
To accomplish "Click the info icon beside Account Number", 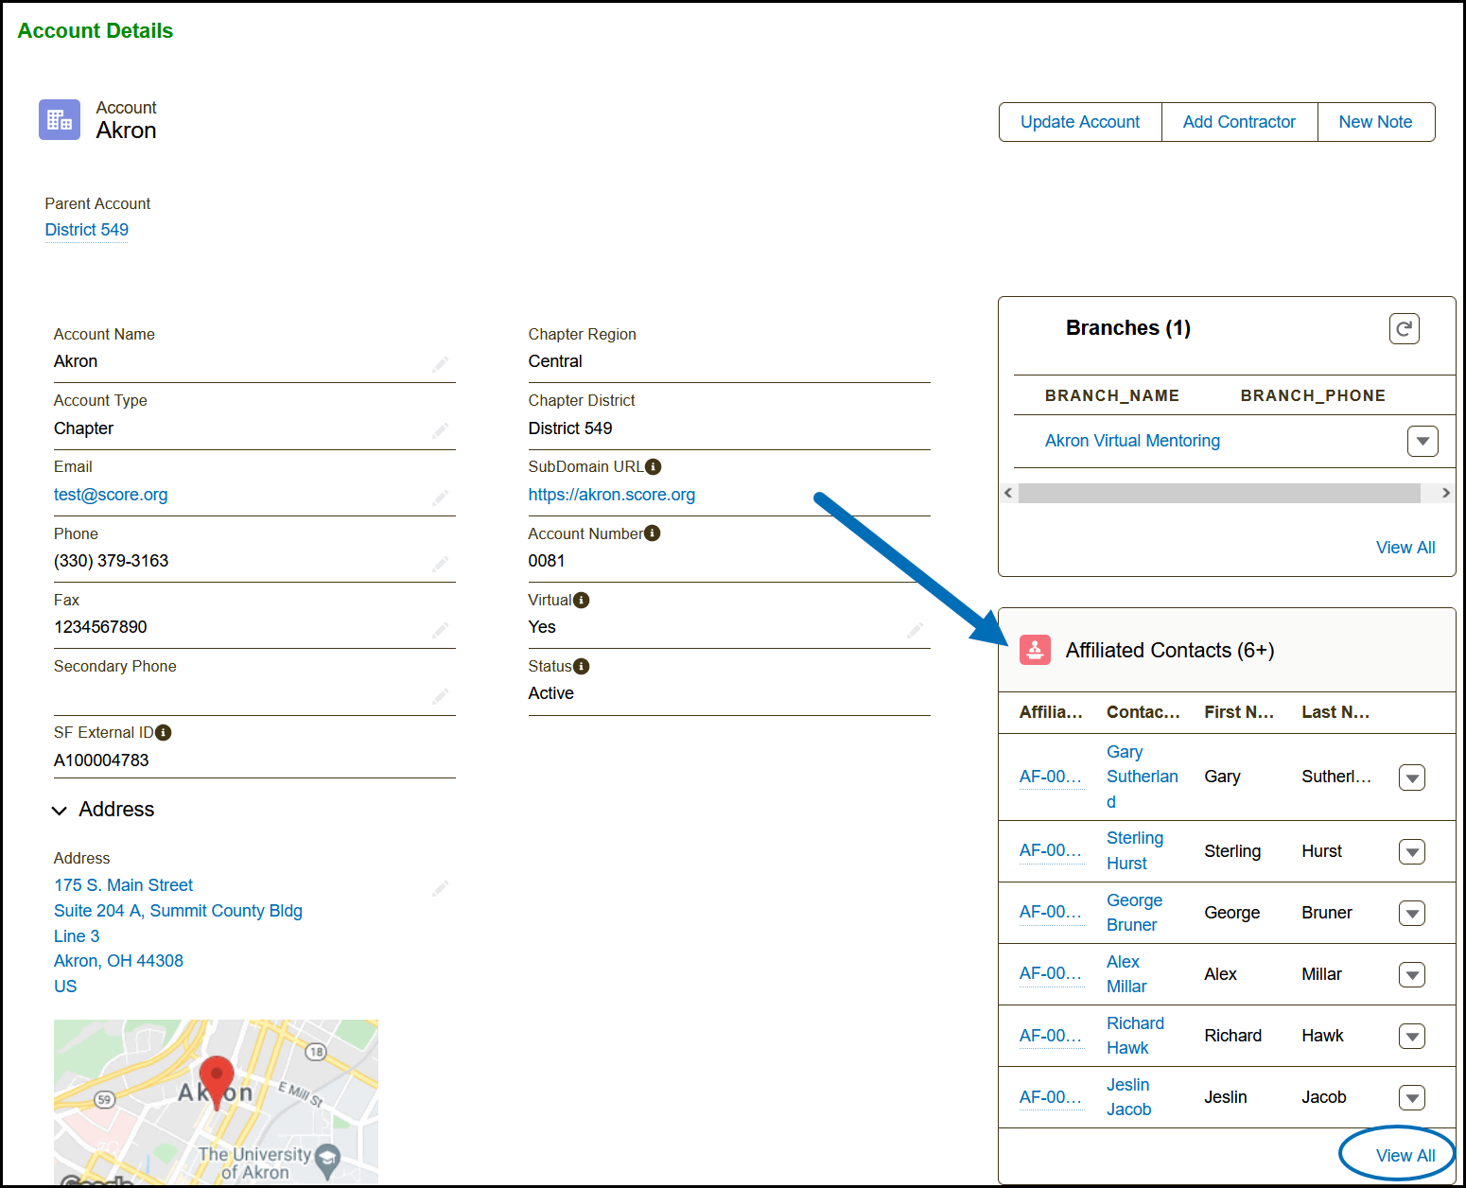I will pyautogui.click(x=652, y=533).
